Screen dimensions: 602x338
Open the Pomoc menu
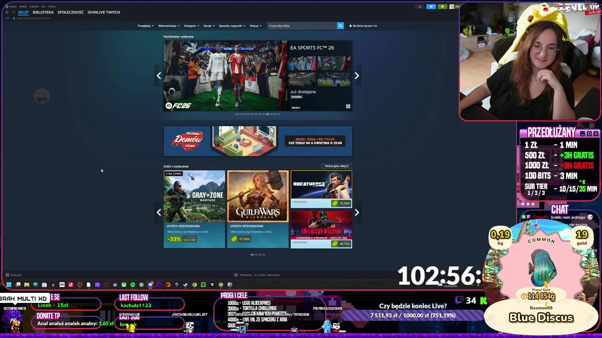(x=52, y=7)
